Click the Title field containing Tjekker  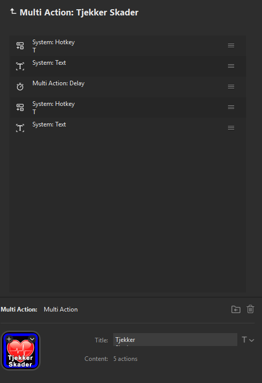pyautogui.click(x=175, y=339)
